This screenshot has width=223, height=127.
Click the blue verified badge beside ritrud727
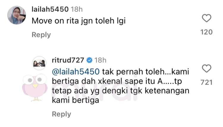tap(89, 60)
